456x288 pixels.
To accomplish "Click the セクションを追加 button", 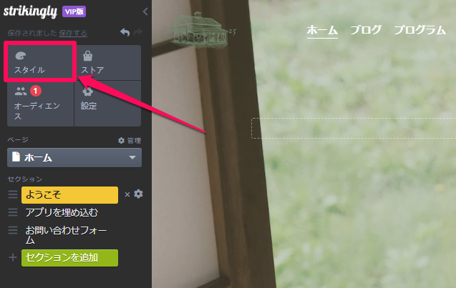I will click(70, 258).
